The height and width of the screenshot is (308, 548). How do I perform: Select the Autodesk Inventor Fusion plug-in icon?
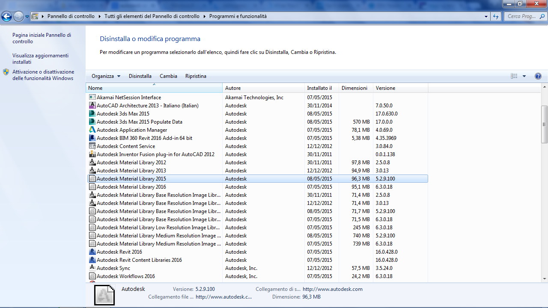tap(92, 154)
